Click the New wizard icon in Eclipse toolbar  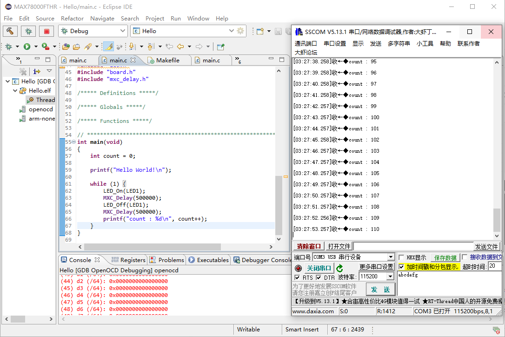(260, 31)
